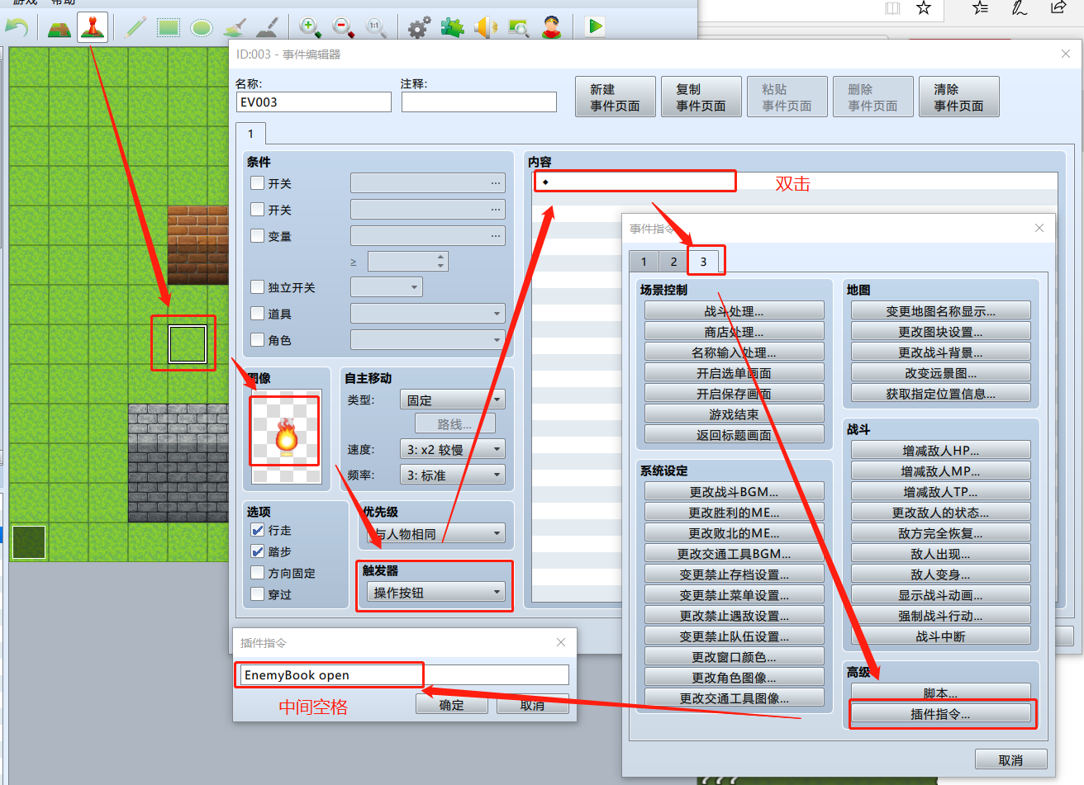Open the 触发器 trigger dropdown
The height and width of the screenshot is (785, 1084).
point(434,592)
